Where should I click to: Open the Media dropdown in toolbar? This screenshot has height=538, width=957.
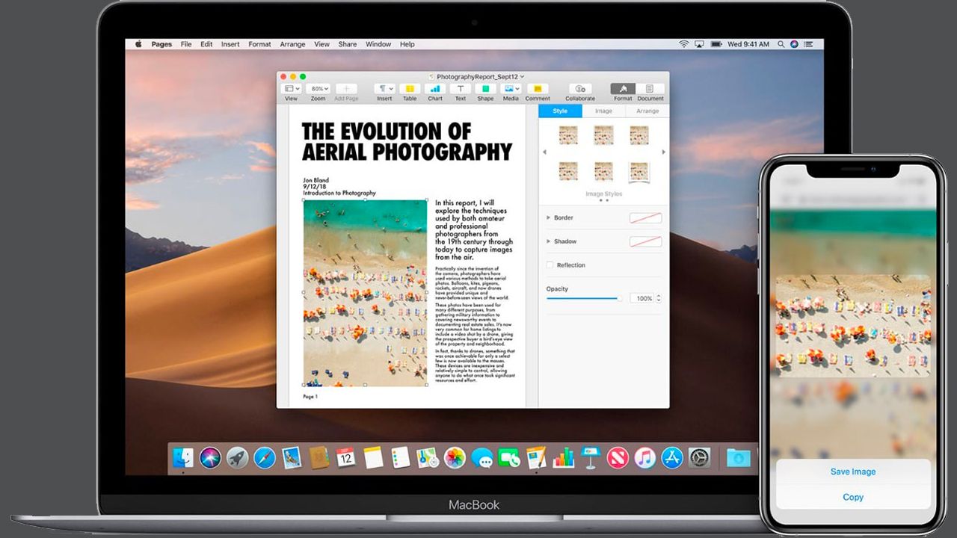pyautogui.click(x=511, y=88)
